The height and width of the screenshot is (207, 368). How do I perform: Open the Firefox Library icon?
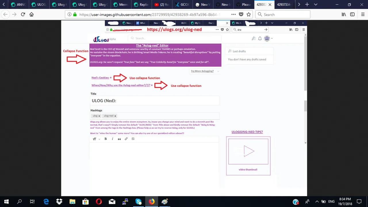pos(344,14)
